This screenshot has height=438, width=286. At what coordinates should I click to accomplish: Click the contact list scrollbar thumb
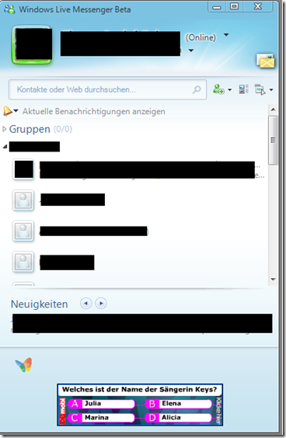pyautogui.click(x=273, y=140)
